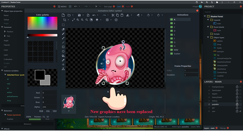Click the red brightness gradient bar
The height and width of the screenshot is (131, 243).
coord(42,35)
